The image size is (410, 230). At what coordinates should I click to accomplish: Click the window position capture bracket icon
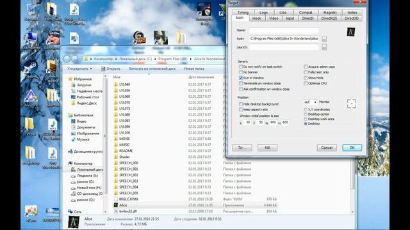click(x=352, y=103)
